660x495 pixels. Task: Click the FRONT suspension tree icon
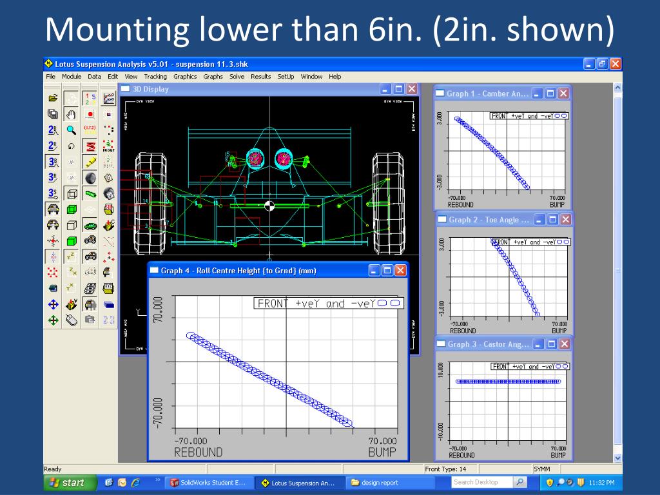tap(108, 146)
